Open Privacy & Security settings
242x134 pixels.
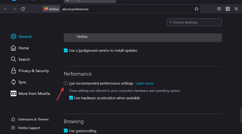pyautogui.click(x=30, y=71)
